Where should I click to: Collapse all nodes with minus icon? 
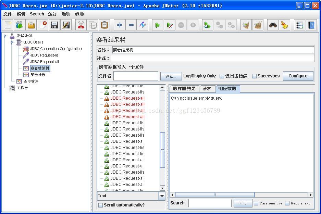(x=131, y=25)
